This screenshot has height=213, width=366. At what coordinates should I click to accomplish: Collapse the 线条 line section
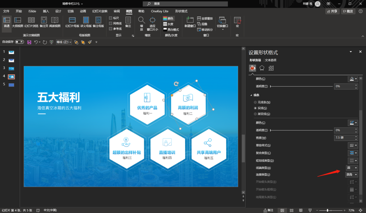(251, 95)
